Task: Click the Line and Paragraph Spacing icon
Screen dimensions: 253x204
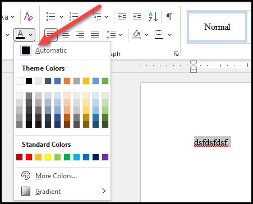Action: [x=111, y=35]
